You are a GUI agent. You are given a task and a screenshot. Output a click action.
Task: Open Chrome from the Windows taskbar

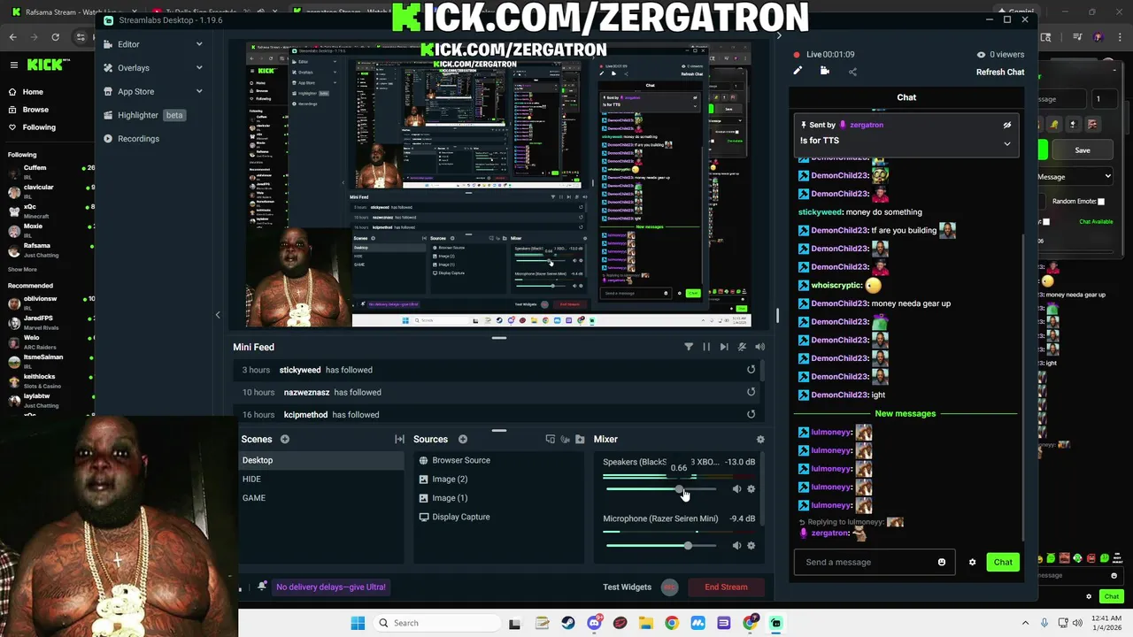(672, 623)
